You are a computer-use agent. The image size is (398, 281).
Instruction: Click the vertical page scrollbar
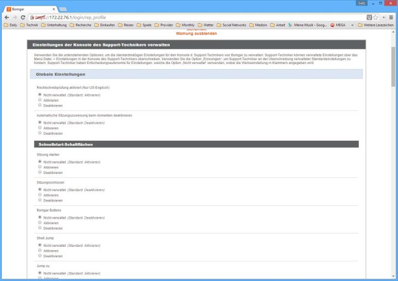393,66
